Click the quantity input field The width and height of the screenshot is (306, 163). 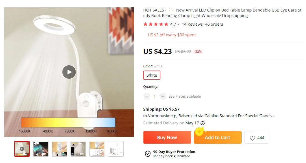155,96
